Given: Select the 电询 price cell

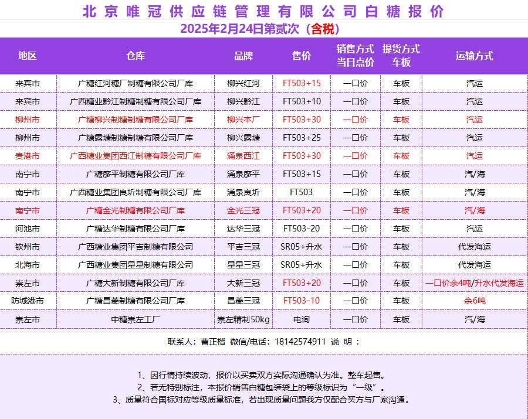Looking at the screenshot, I should (x=302, y=319).
